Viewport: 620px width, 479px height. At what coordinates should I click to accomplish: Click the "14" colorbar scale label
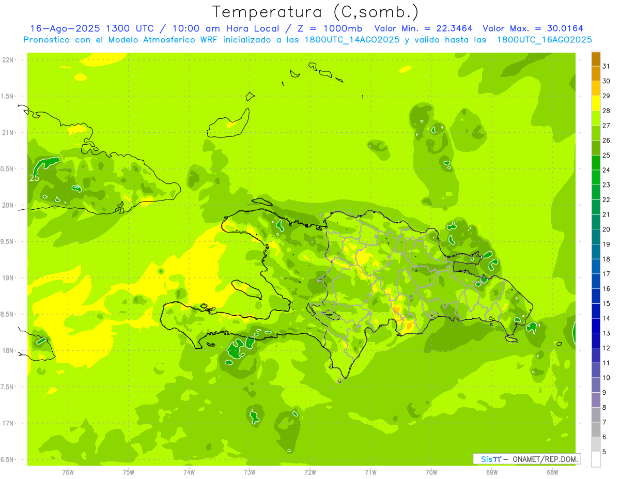[x=607, y=318]
